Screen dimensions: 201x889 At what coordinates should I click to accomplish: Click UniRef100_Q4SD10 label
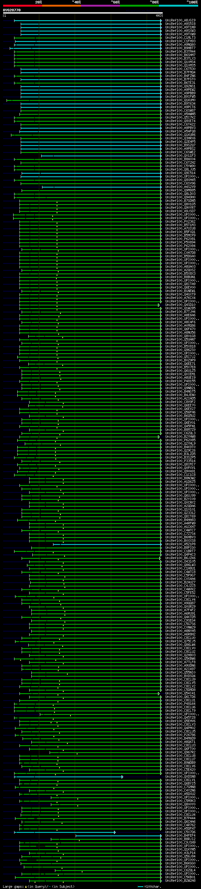click(x=180, y=305)
